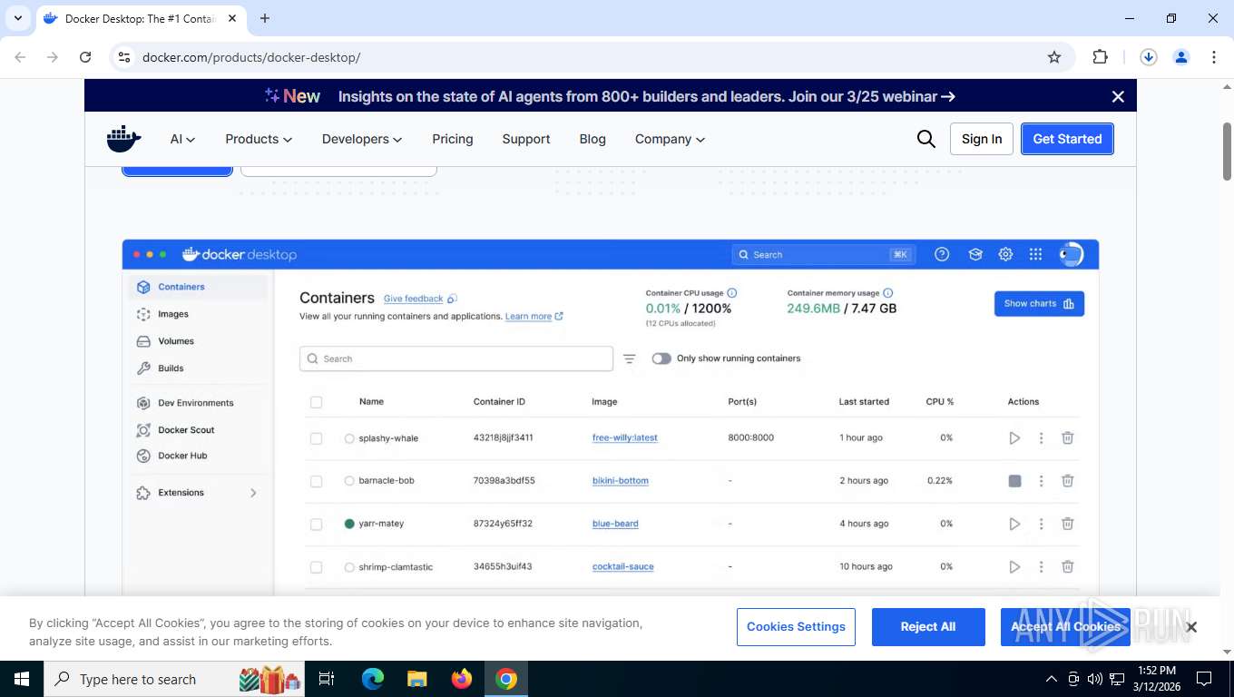This screenshot has width=1234, height=697.
Task: Open more actions for splashy-whale
Action: click(x=1041, y=438)
